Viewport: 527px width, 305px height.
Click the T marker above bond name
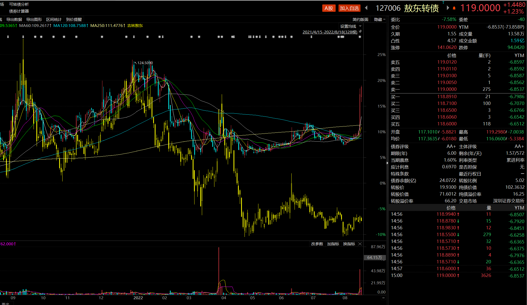pos(443,2)
